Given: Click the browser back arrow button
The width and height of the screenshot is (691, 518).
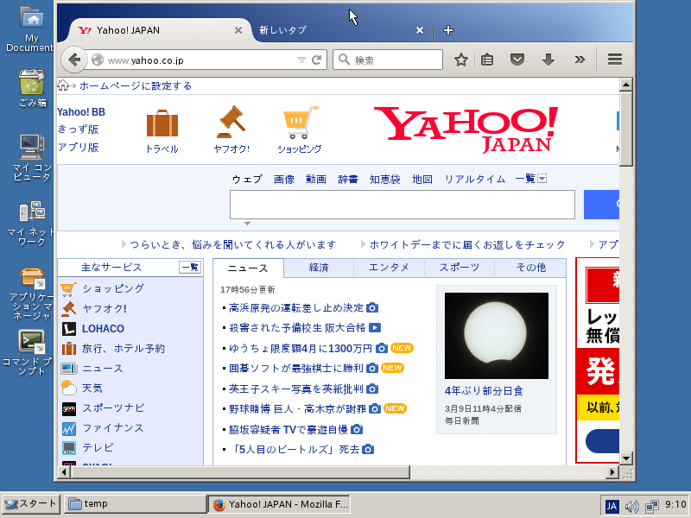Looking at the screenshot, I should pyautogui.click(x=74, y=60).
